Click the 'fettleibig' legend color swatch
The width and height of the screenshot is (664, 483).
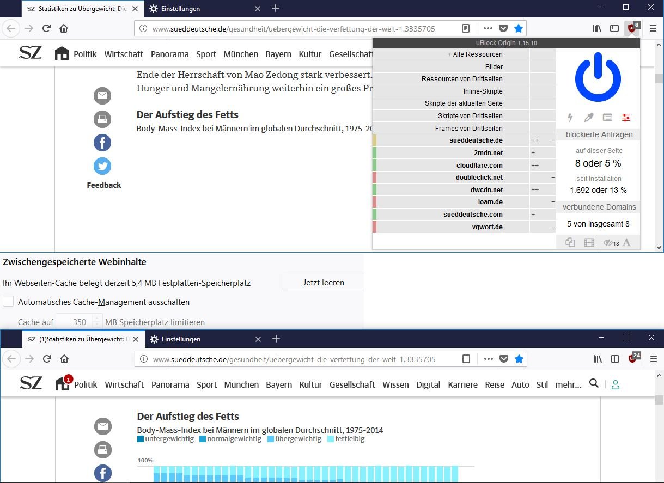[x=331, y=439]
